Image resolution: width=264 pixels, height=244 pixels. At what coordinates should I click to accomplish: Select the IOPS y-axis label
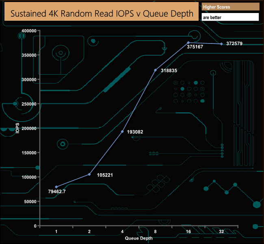click(x=17, y=128)
